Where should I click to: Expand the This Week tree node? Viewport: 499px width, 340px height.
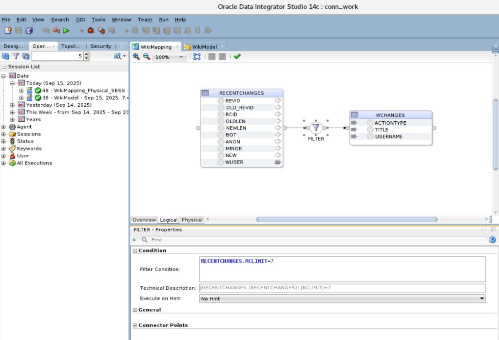pyautogui.click(x=12, y=112)
